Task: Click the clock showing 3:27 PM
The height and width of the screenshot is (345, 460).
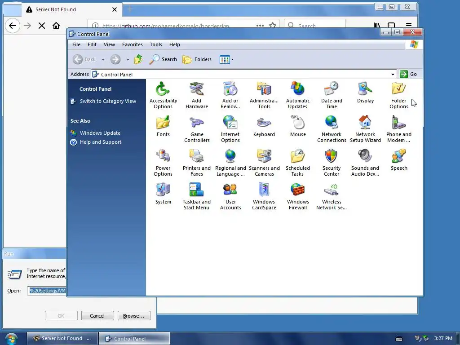Action: (443, 339)
